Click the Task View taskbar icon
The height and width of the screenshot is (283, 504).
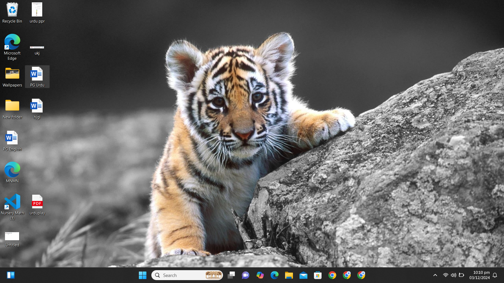coord(231,275)
